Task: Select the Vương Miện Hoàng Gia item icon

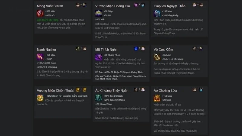Action: coord(99,13)
